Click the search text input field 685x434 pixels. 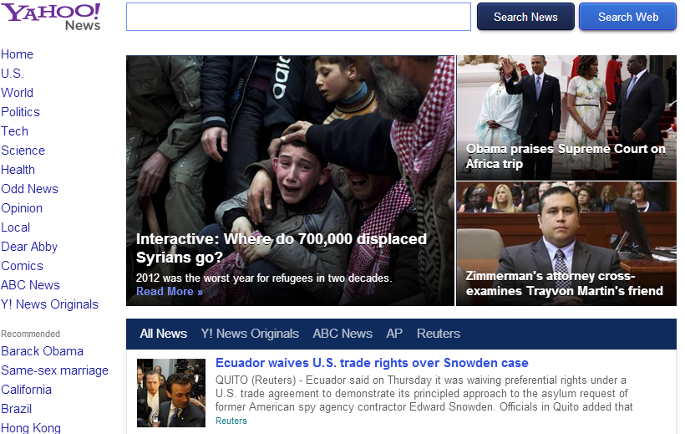click(x=298, y=17)
